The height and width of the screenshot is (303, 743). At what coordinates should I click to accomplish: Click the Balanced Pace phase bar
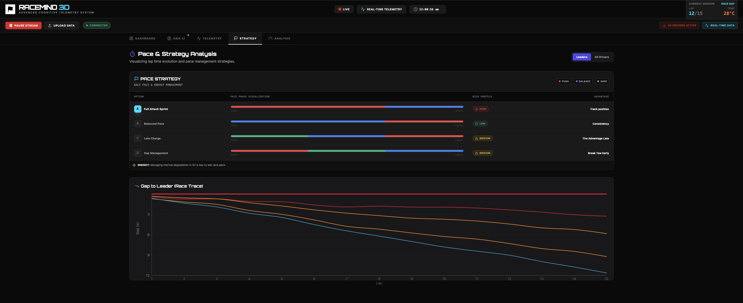pos(347,122)
